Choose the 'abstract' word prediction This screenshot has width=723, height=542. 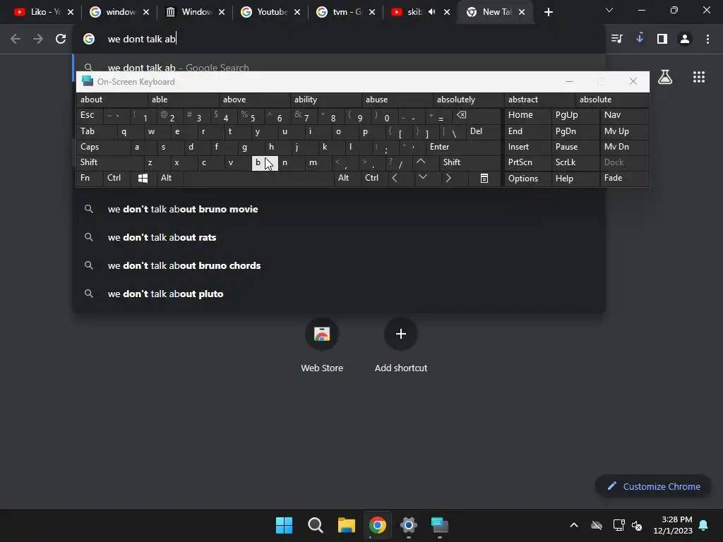point(539,100)
